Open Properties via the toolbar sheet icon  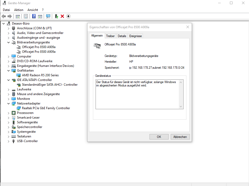pyautogui.click(x=26, y=16)
